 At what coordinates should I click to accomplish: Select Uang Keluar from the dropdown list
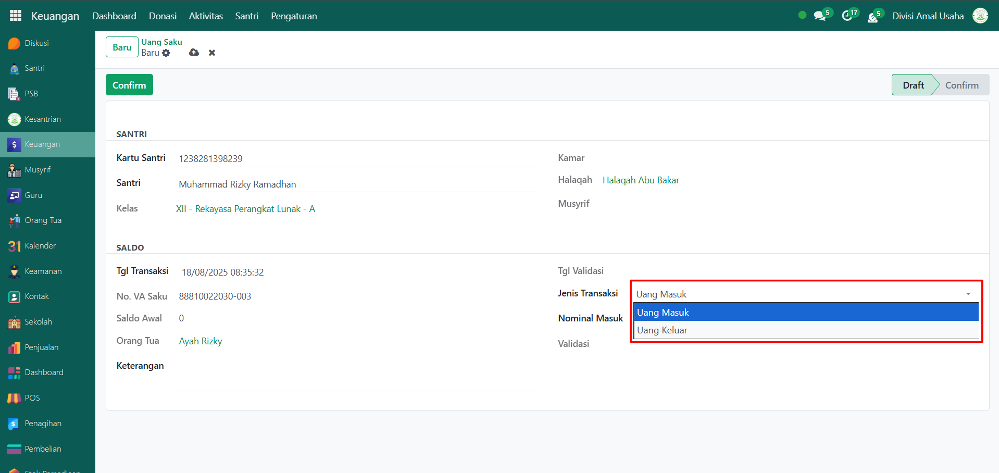pyautogui.click(x=662, y=330)
